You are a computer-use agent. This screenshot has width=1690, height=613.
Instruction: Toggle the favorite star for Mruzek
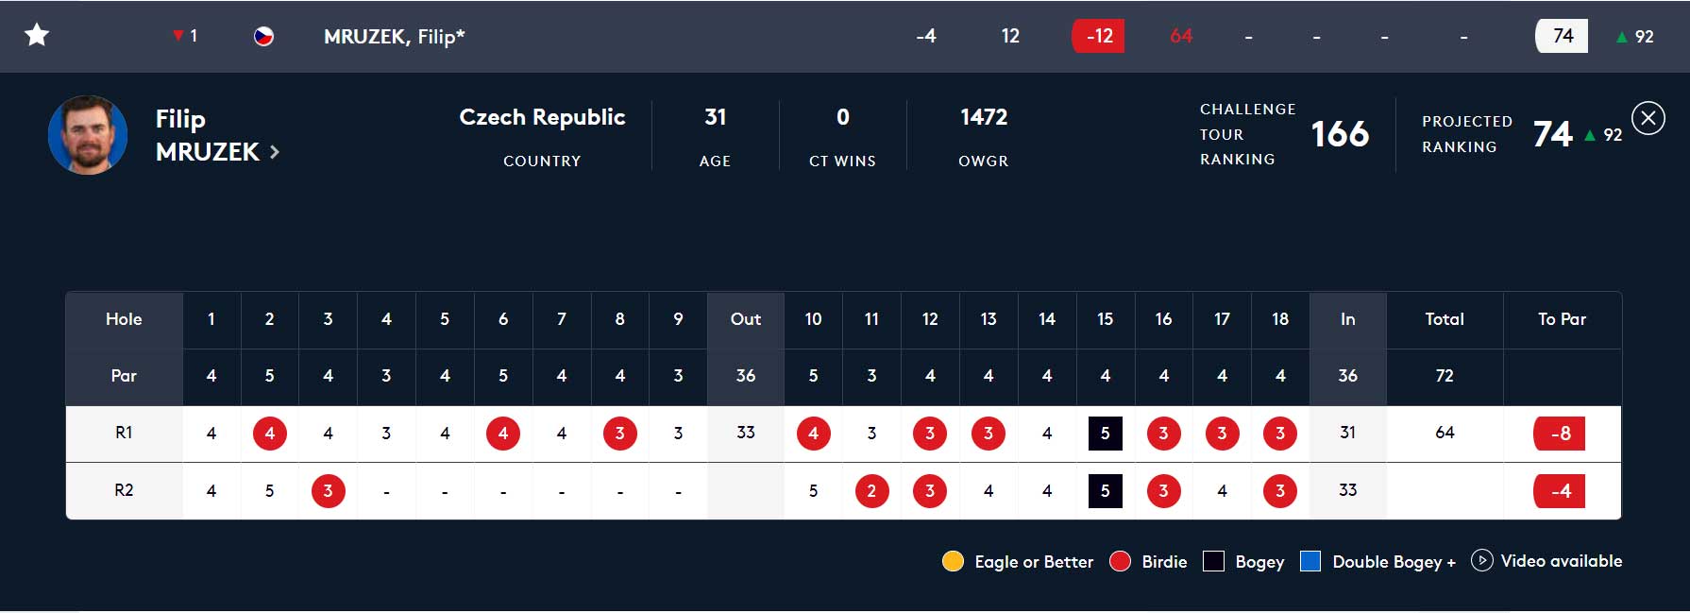pos(37,36)
